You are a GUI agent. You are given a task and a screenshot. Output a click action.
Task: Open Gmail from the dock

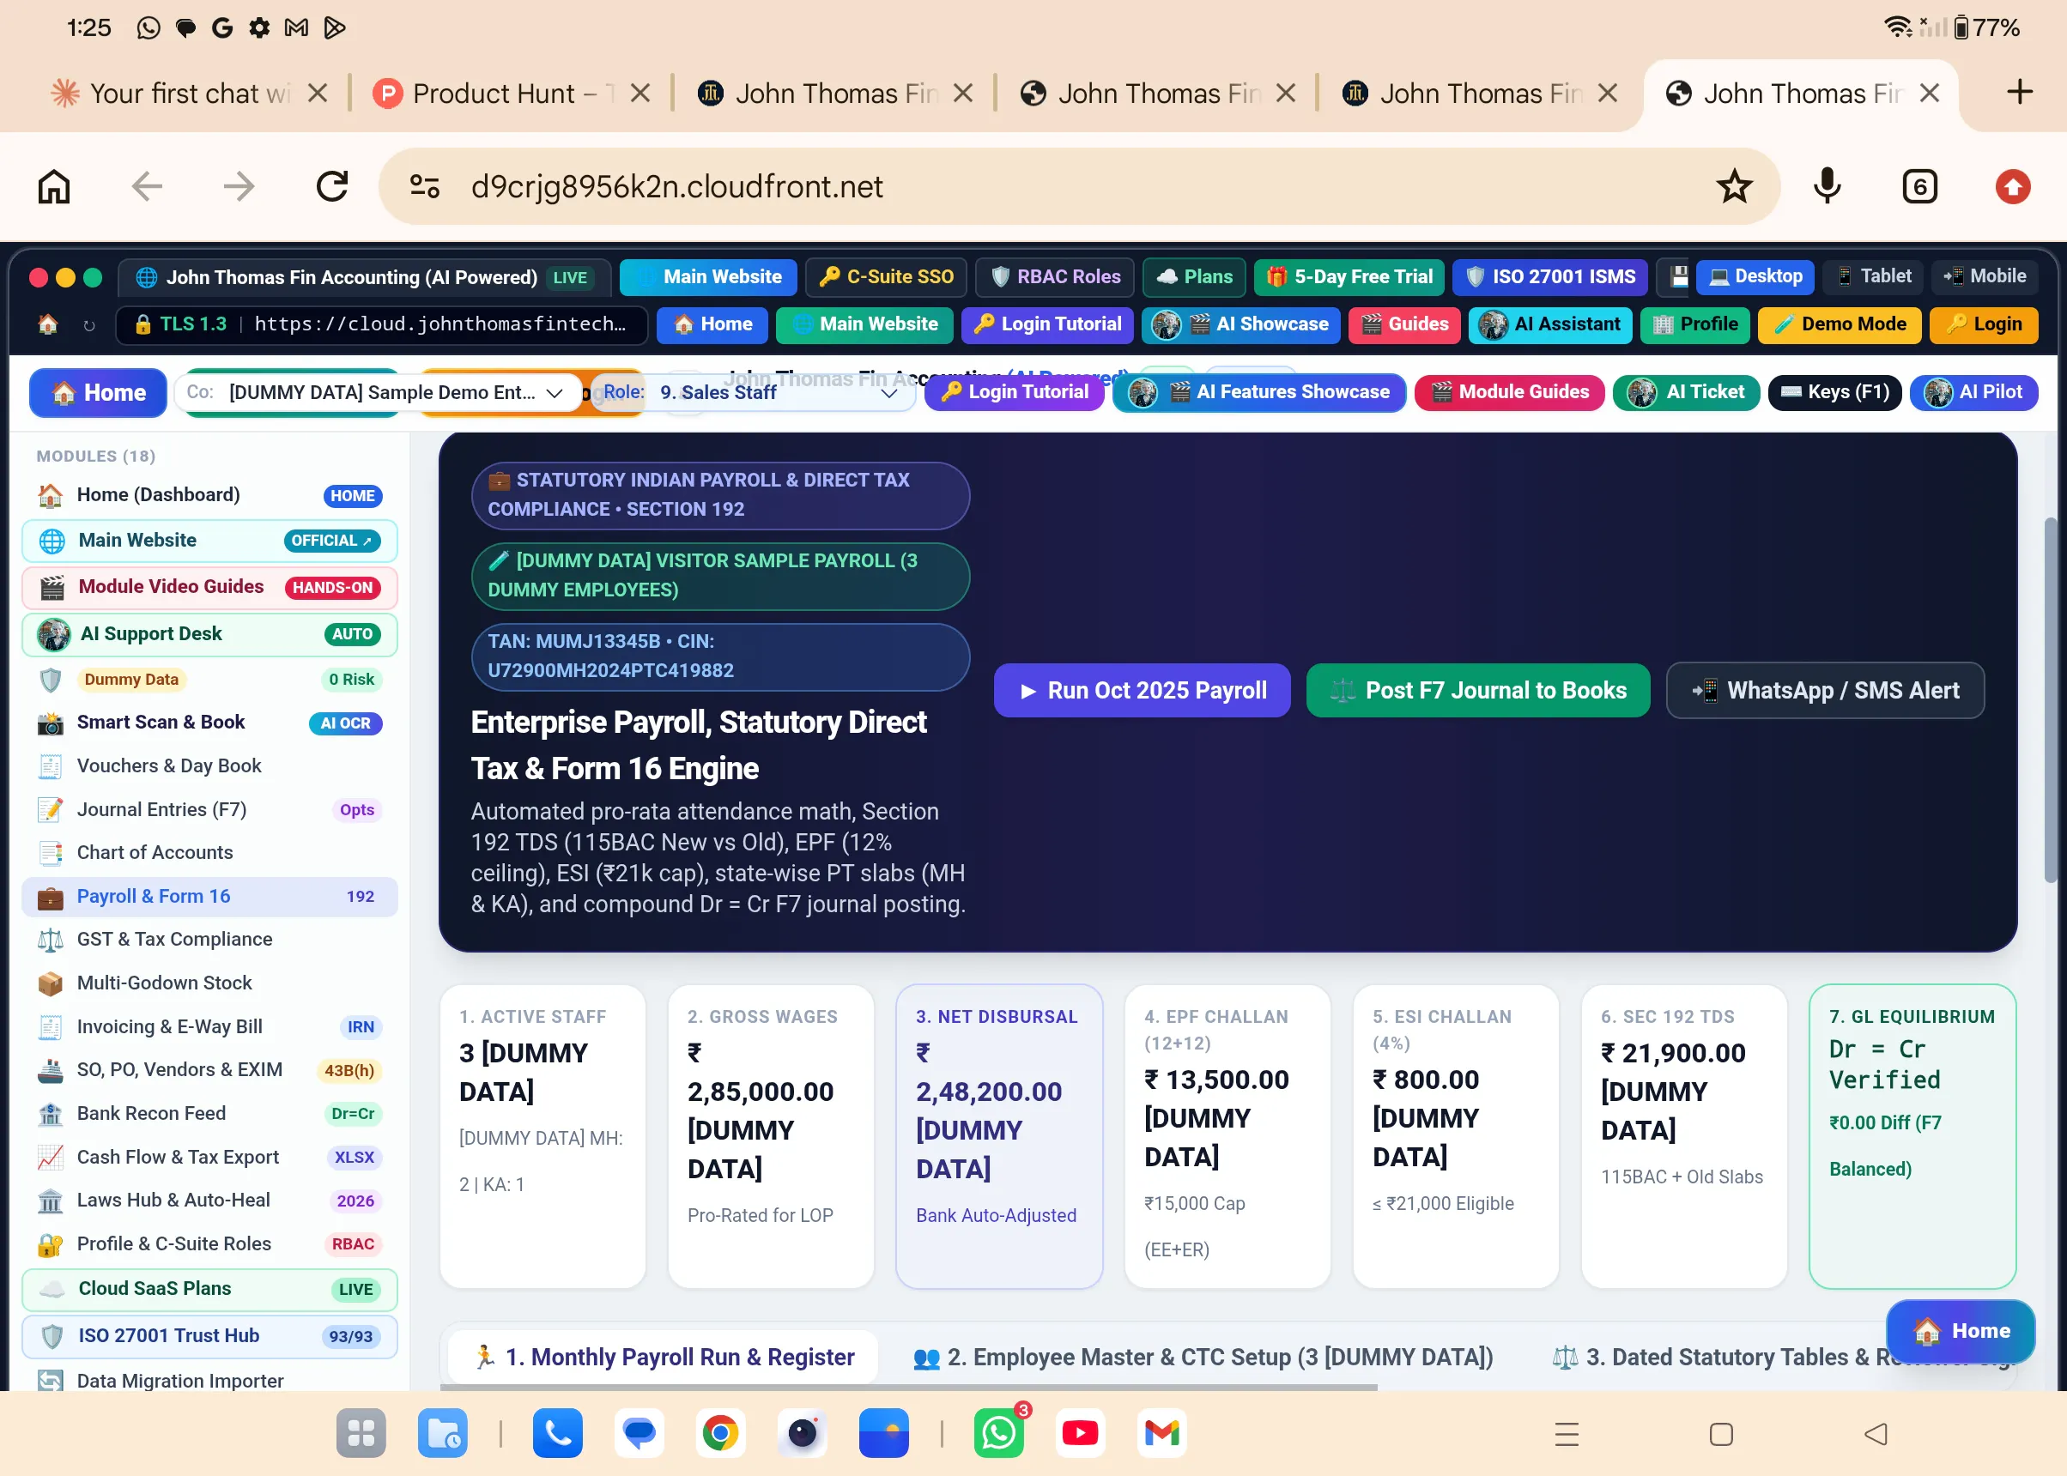click(x=1161, y=1433)
